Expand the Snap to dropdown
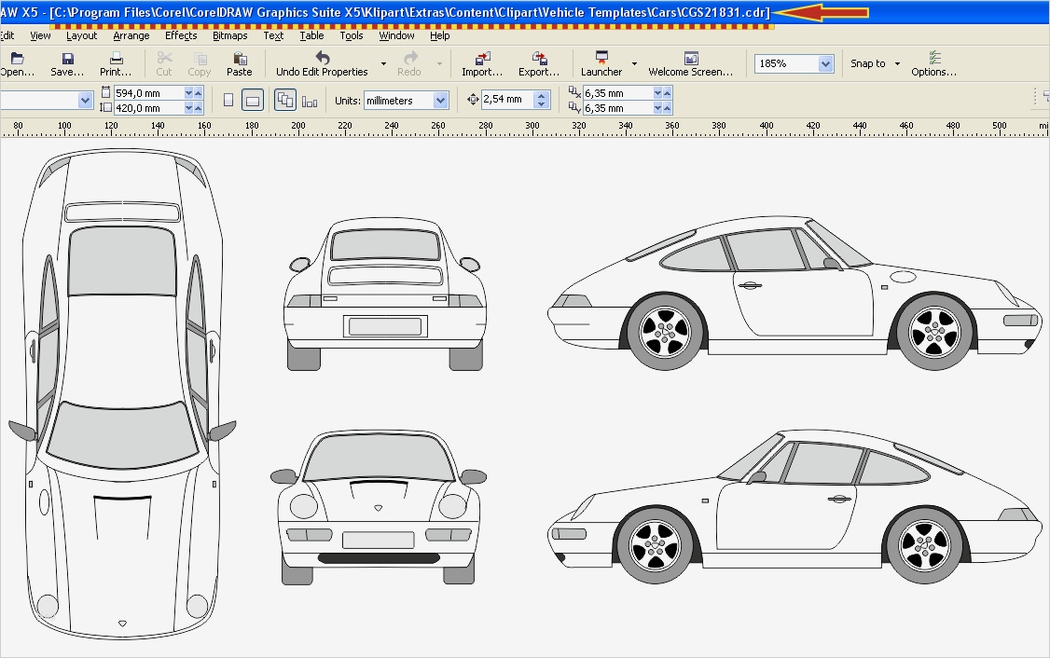1050x658 pixels. click(x=897, y=63)
